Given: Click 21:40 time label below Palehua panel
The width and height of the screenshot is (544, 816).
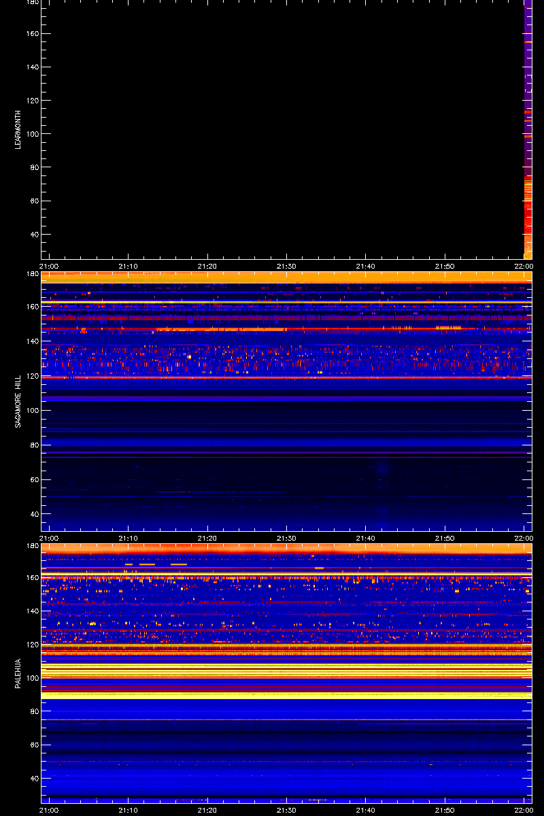Looking at the screenshot, I should coord(365,811).
